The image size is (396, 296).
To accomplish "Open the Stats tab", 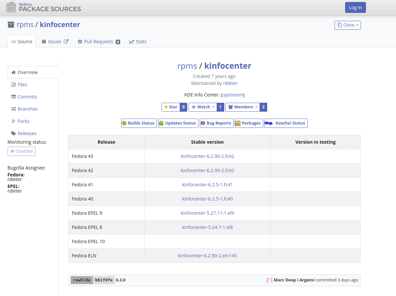I will (138, 41).
